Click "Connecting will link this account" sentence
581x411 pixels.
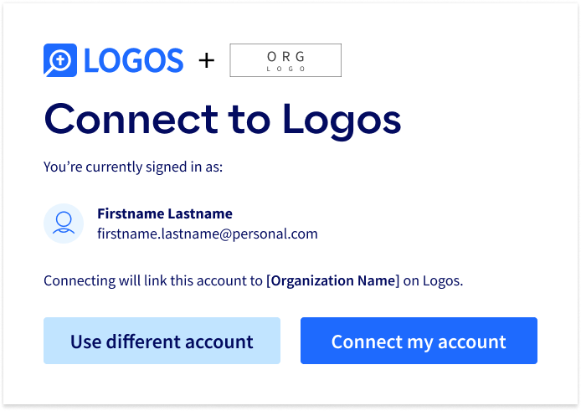tap(153, 280)
